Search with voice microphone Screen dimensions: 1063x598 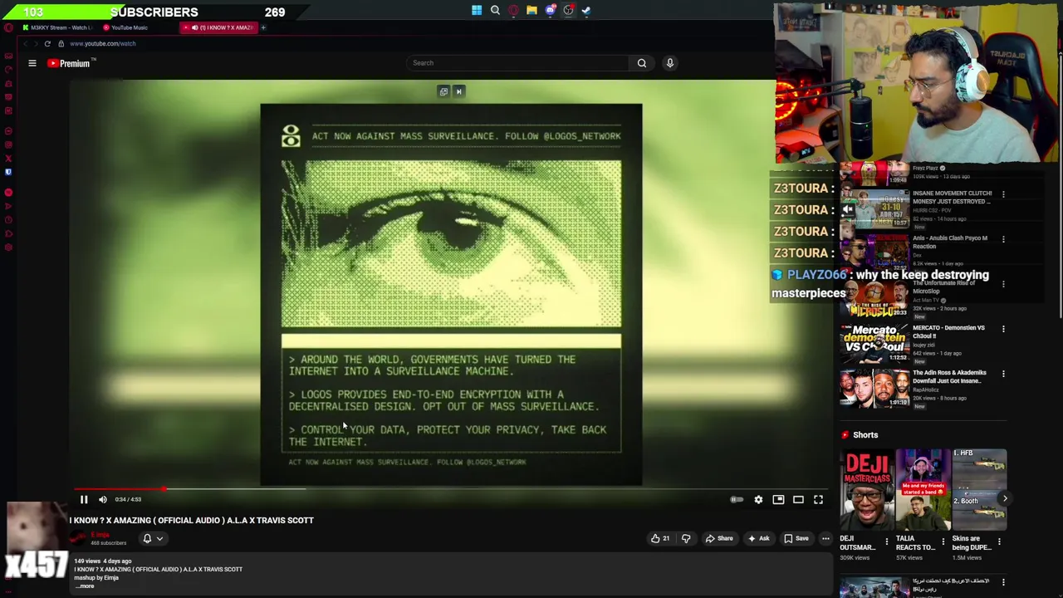670,63
